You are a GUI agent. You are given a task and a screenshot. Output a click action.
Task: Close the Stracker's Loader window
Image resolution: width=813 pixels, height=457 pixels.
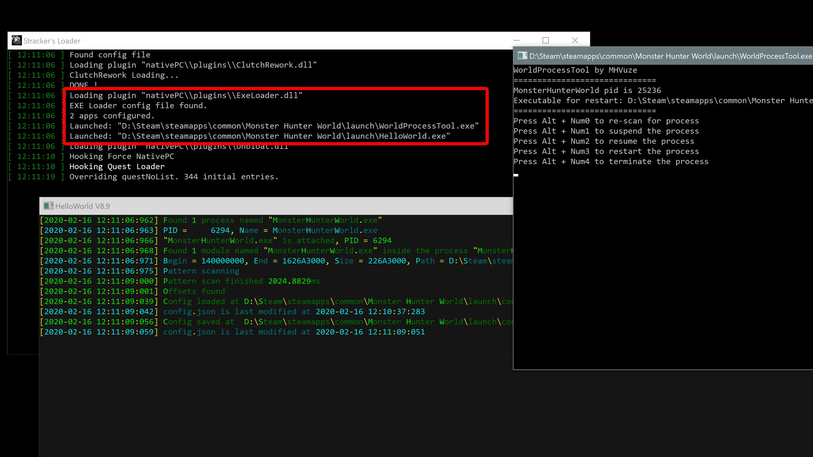(575, 40)
